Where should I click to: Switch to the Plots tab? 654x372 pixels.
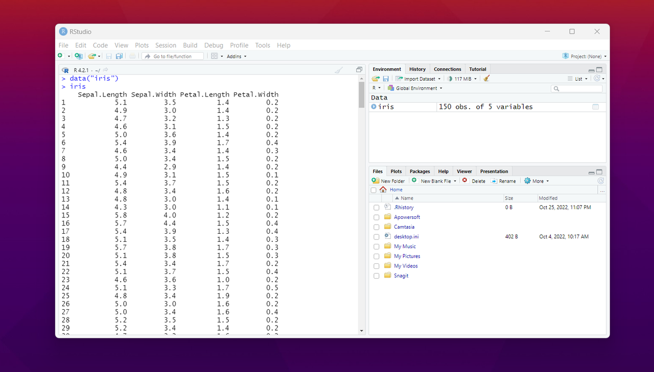click(x=396, y=171)
